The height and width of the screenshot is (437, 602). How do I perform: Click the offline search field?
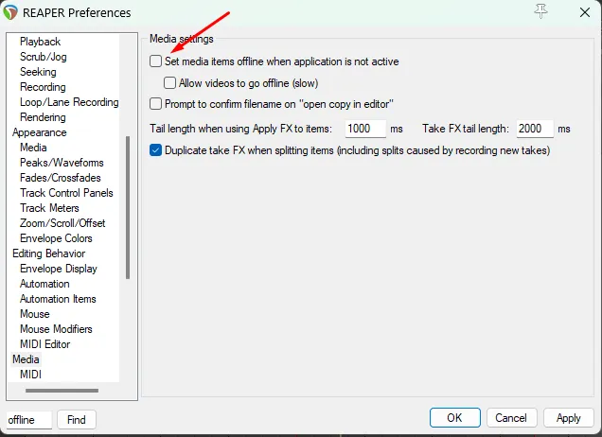(x=28, y=420)
